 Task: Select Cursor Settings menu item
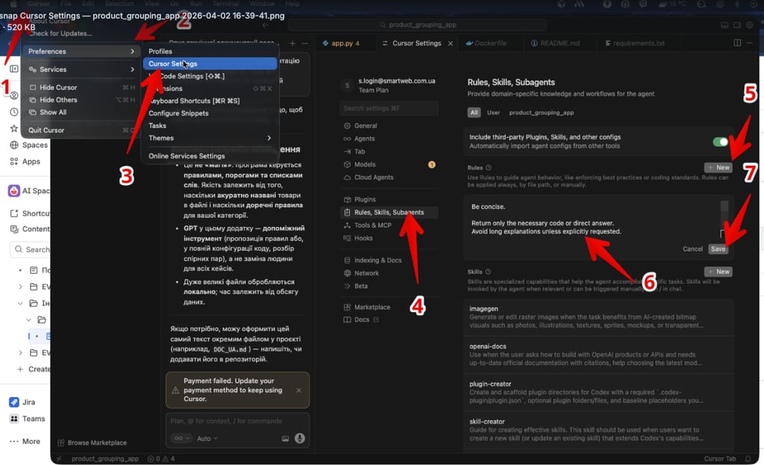click(x=210, y=64)
